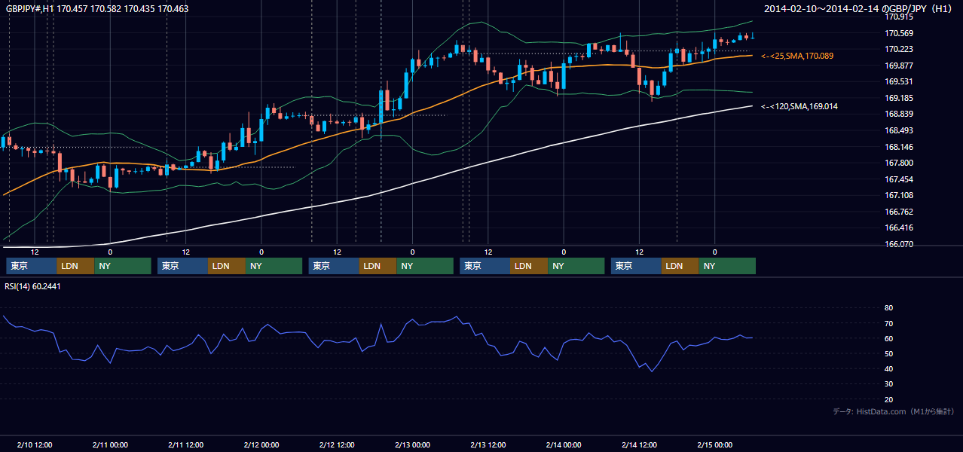Select the 166.070 price axis label

[899, 244]
